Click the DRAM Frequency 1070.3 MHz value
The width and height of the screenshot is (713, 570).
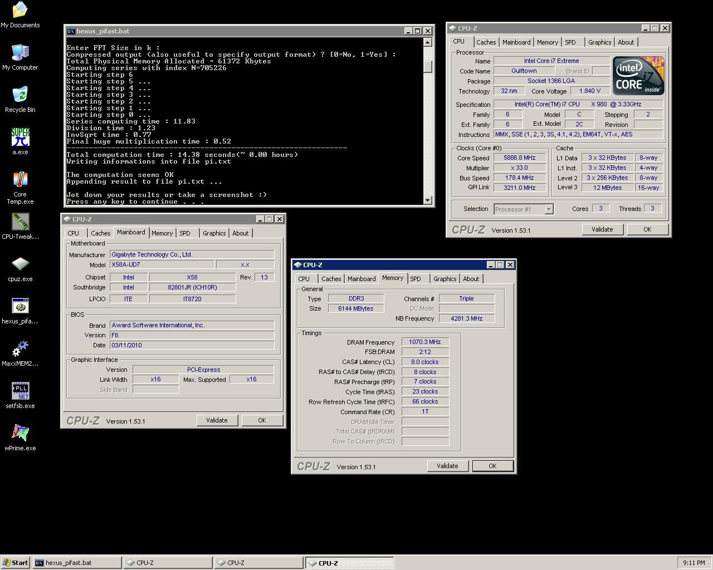click(425, 342)
